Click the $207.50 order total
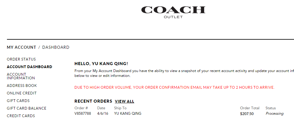Image resolution: width=294 pixels, height=122 pixels. [247, 114]
